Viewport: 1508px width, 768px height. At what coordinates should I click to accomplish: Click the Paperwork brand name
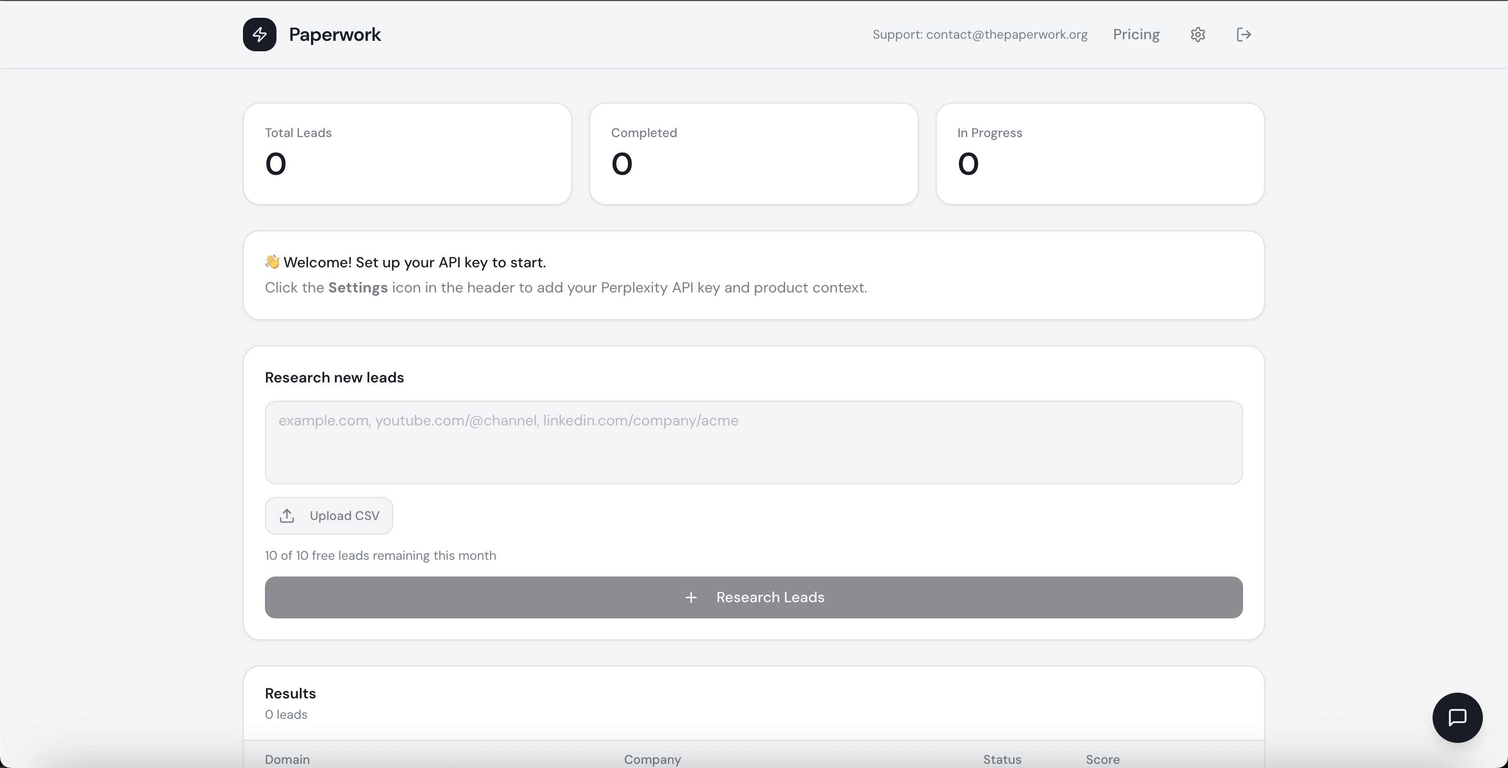point(334,35)
